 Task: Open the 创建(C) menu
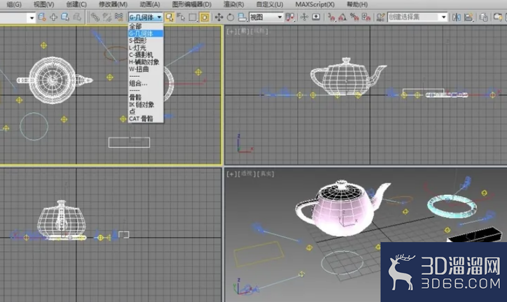tap(76, 4)
